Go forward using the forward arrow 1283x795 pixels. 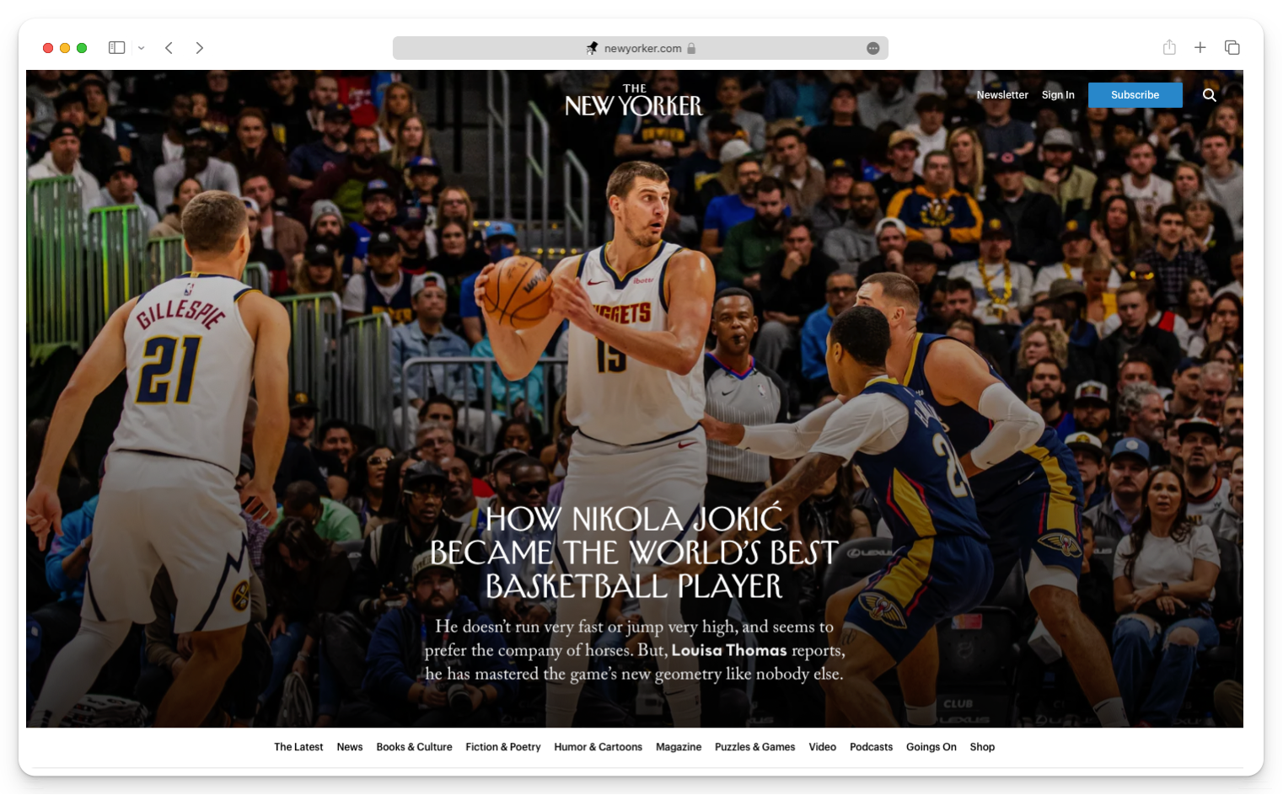pyautogui.click(x=200, y=48)
